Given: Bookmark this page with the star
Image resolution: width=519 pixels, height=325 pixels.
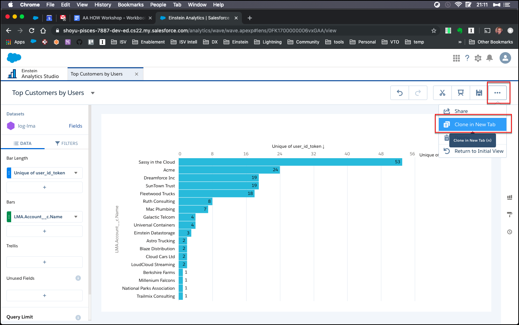Looking at the screenshot, I should pyautogui.click(x=434, y=31).
